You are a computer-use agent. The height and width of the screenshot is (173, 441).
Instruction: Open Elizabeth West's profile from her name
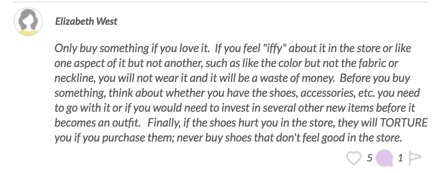pos(86,21)
